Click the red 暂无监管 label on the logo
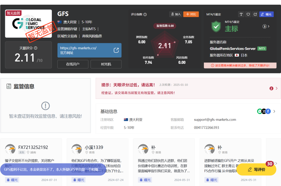 (14, 13)
